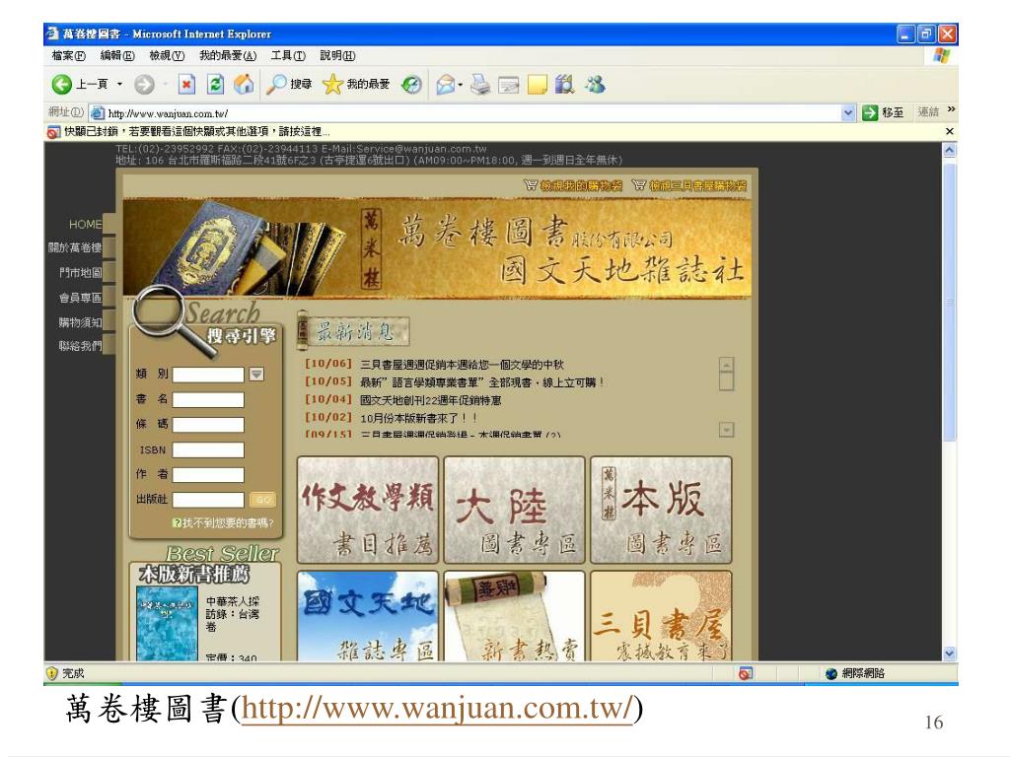1010x757 pixels.
Task: Open the 門市地圖 sidebar link
Action: 81,273
